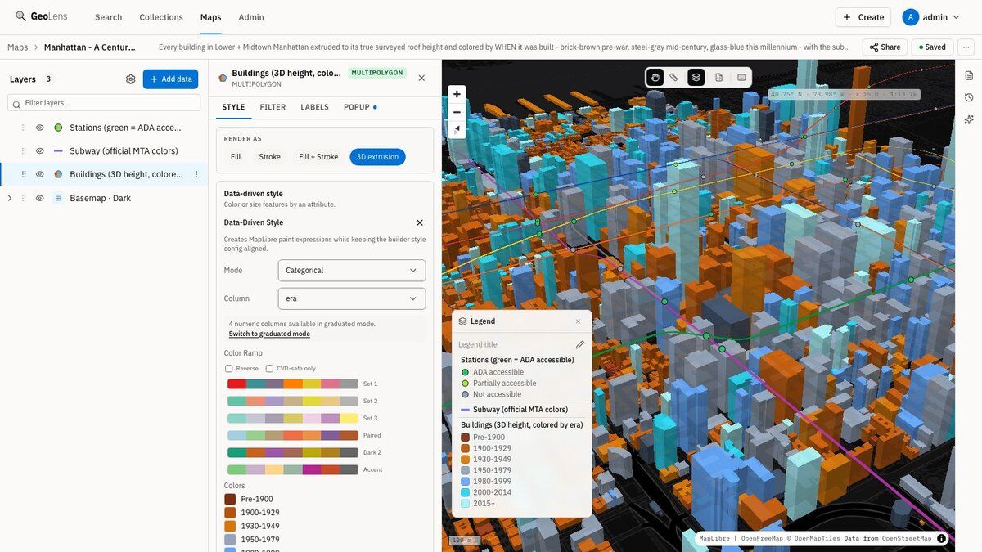
Task: Hide the Buildings layer
Action: tap(39, 174)
